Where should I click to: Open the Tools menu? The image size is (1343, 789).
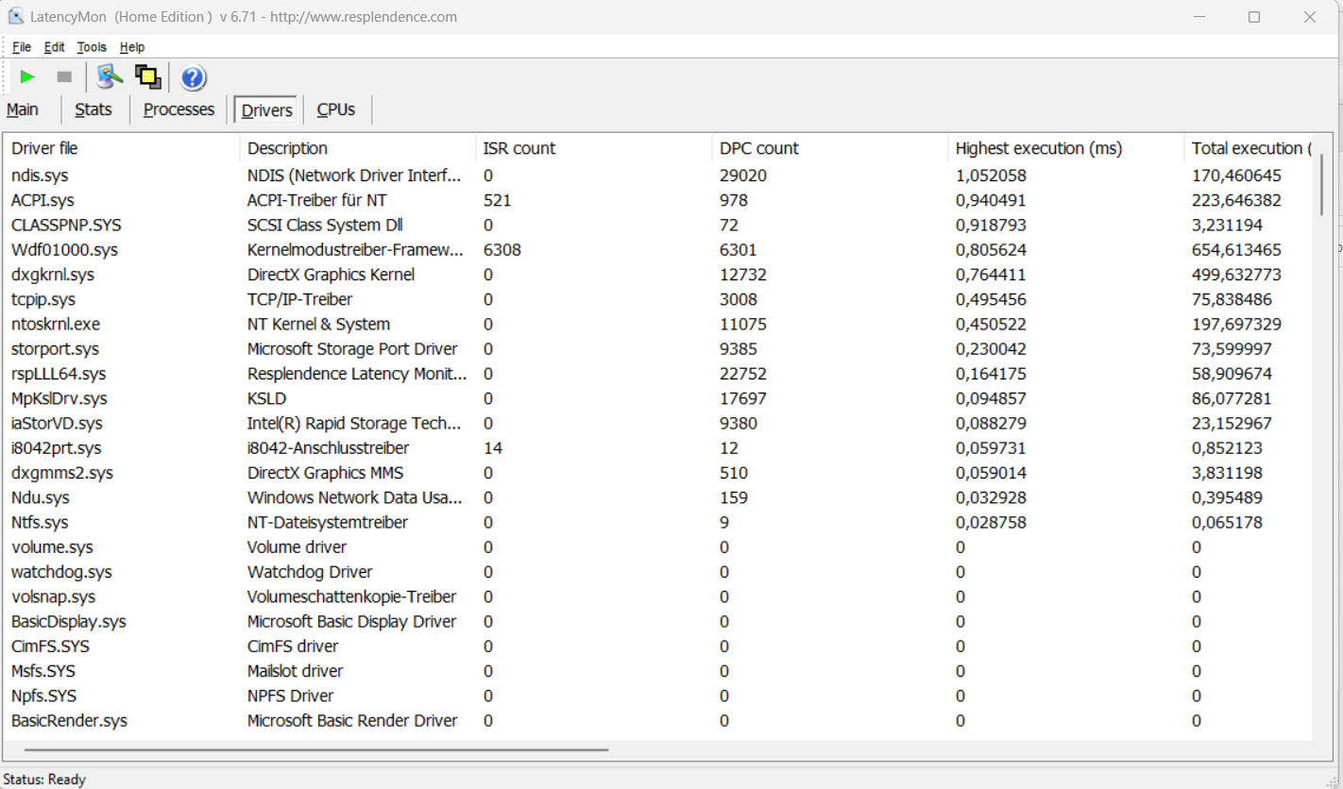[x=92, y=47]
